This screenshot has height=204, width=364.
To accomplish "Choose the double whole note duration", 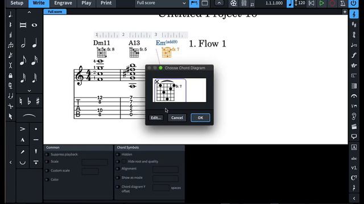I will pos(23,25).
